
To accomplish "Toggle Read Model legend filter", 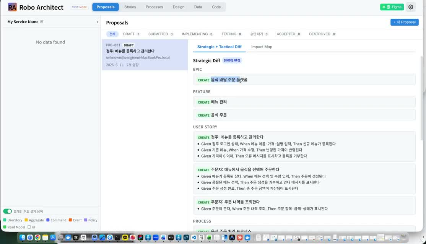I will coord(14,227).
